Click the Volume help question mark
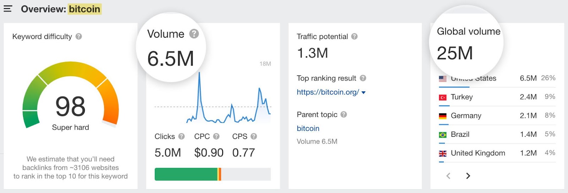 (x=194, y=34)
